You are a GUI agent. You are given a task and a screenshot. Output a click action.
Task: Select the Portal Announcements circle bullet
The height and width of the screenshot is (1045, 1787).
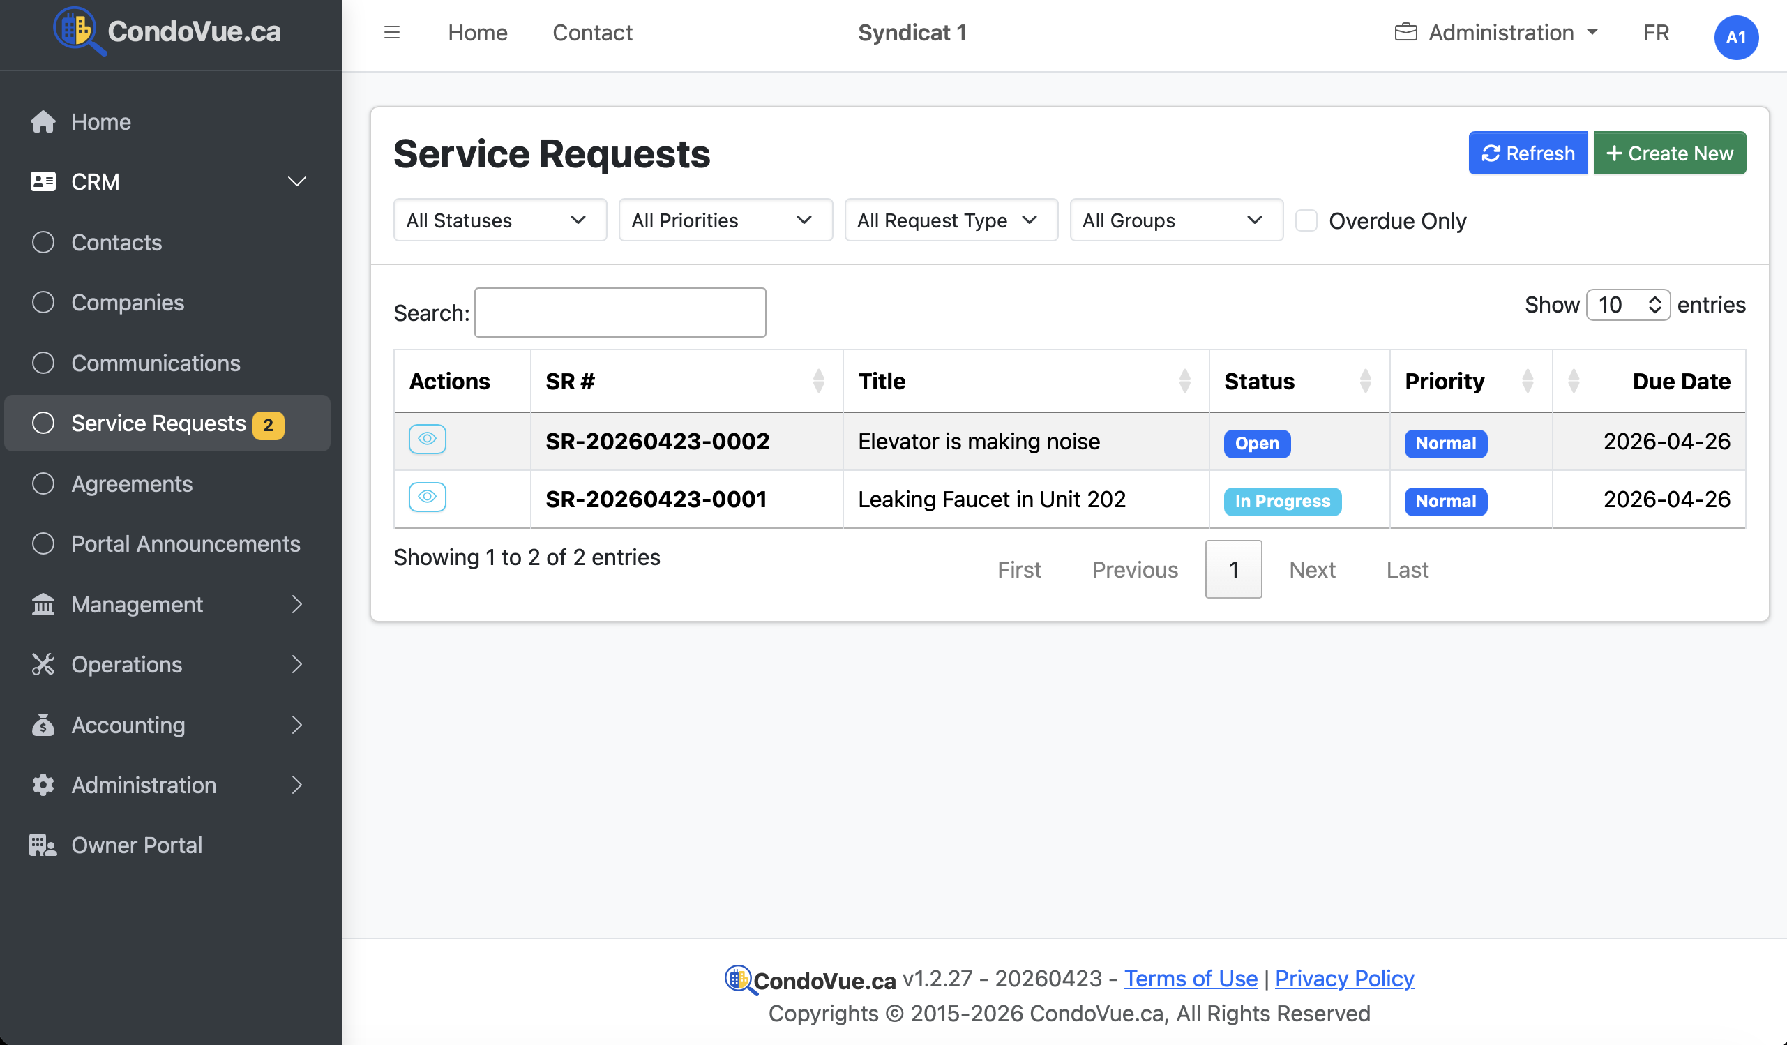click(x=43, y=543)
